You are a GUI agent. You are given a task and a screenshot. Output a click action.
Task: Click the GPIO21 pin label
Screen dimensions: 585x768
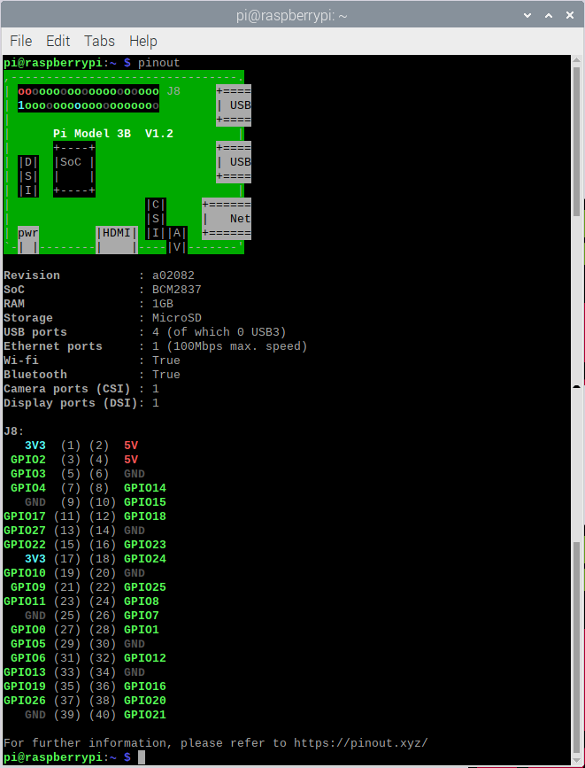(145, 715)
